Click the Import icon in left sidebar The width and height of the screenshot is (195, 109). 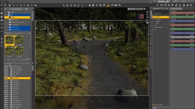(x=2, y=24)
